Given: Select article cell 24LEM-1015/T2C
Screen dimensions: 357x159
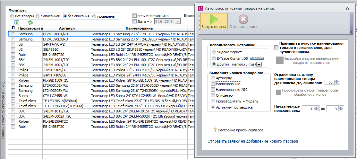Looking at the screenshot, I should [x=67, y=111].
